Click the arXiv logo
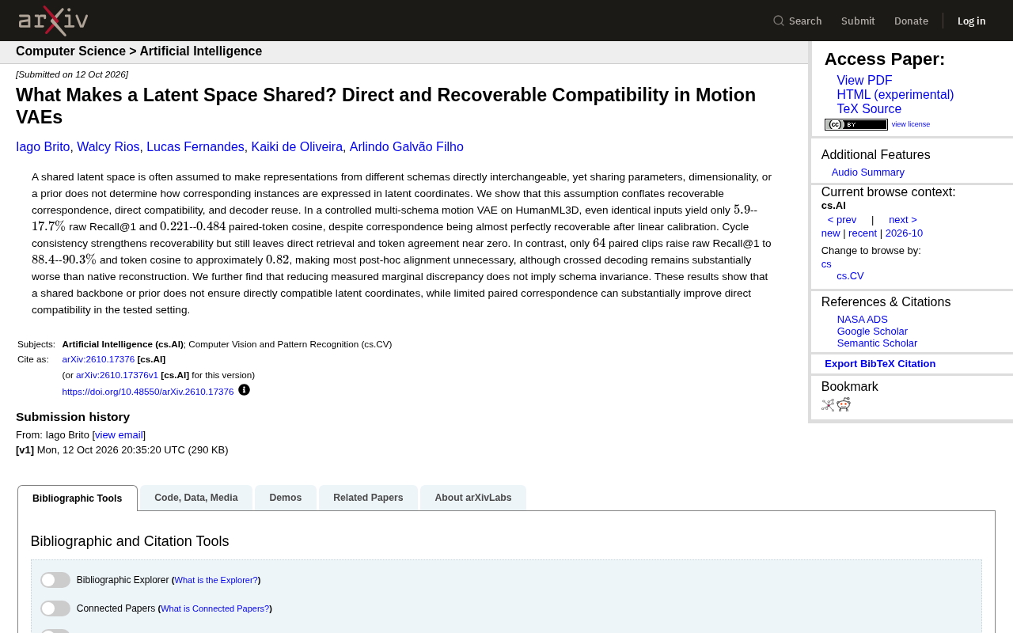 coord(53,21)
